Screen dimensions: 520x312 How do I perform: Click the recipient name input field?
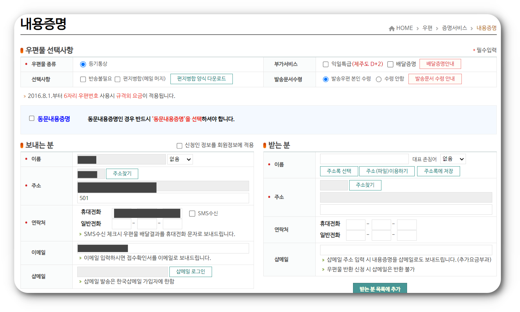coord(364,159)
